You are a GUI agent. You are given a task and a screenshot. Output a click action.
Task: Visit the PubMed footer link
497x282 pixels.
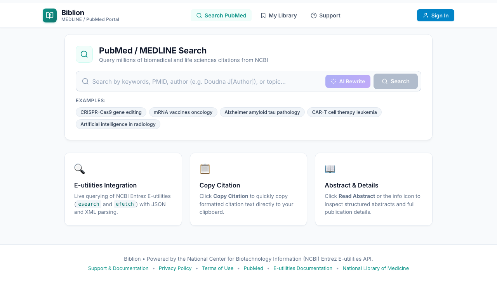[254, 268]
